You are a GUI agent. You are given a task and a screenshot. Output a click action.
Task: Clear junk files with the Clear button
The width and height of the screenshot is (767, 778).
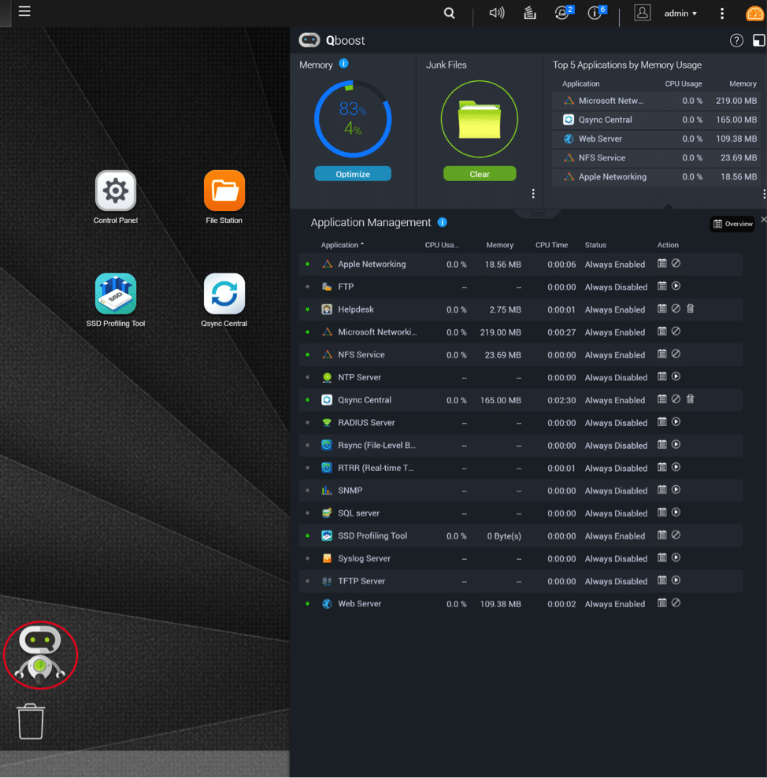point(480,174)
